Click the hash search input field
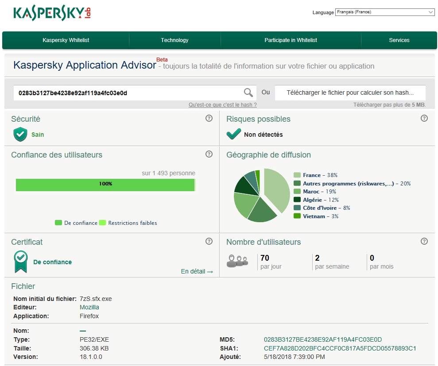438x366 pixels. pyautogui.click(x=126, y=93)
